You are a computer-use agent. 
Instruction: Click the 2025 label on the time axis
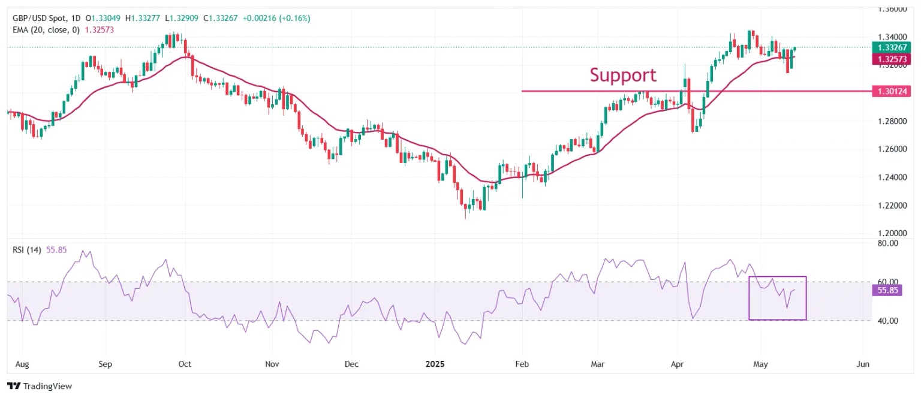click(x=434, y=364)
